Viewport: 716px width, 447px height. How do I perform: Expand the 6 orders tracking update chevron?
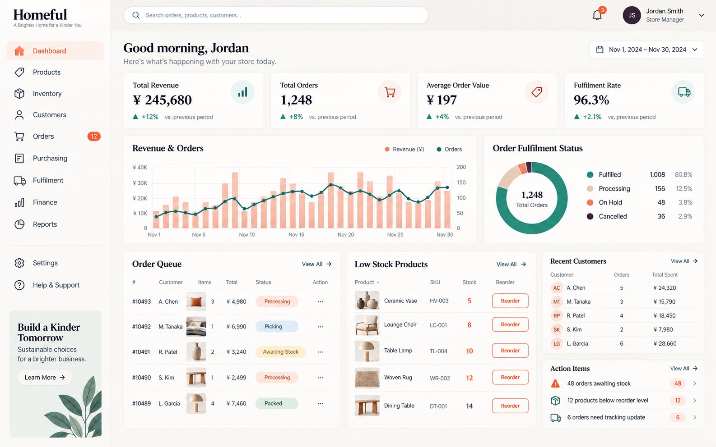click(694, 417)
